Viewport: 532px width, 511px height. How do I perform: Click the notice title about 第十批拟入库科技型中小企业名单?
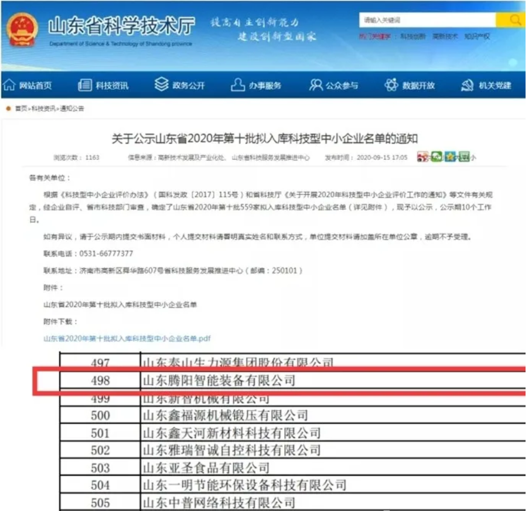(265, 138)
